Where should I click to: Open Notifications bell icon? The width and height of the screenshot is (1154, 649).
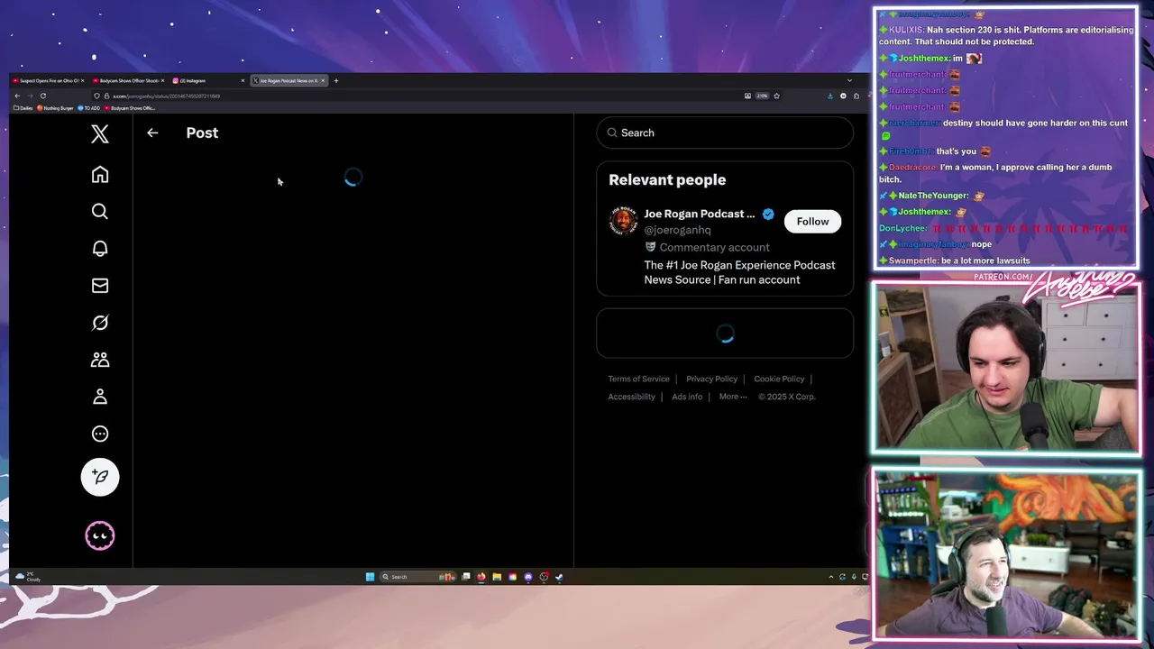pos(100,249)
